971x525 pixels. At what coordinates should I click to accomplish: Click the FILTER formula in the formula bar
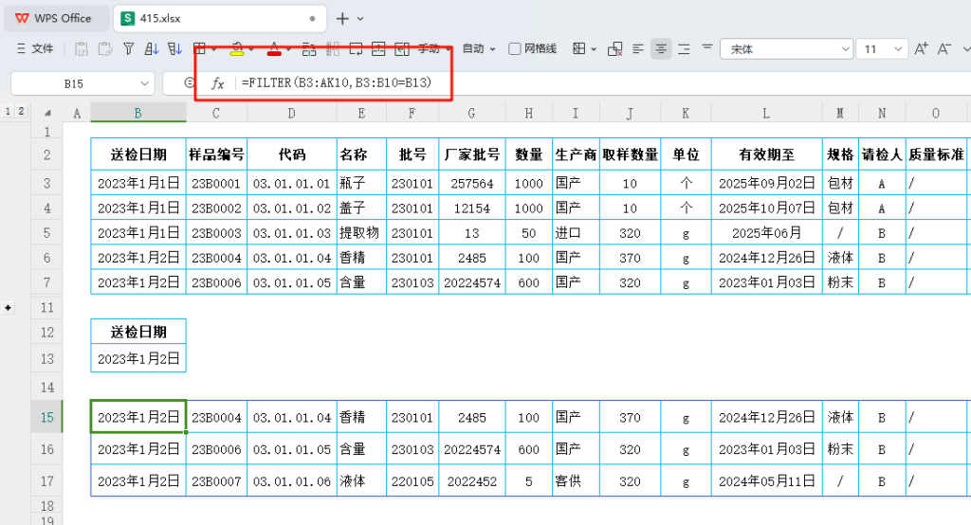[337, 83]
